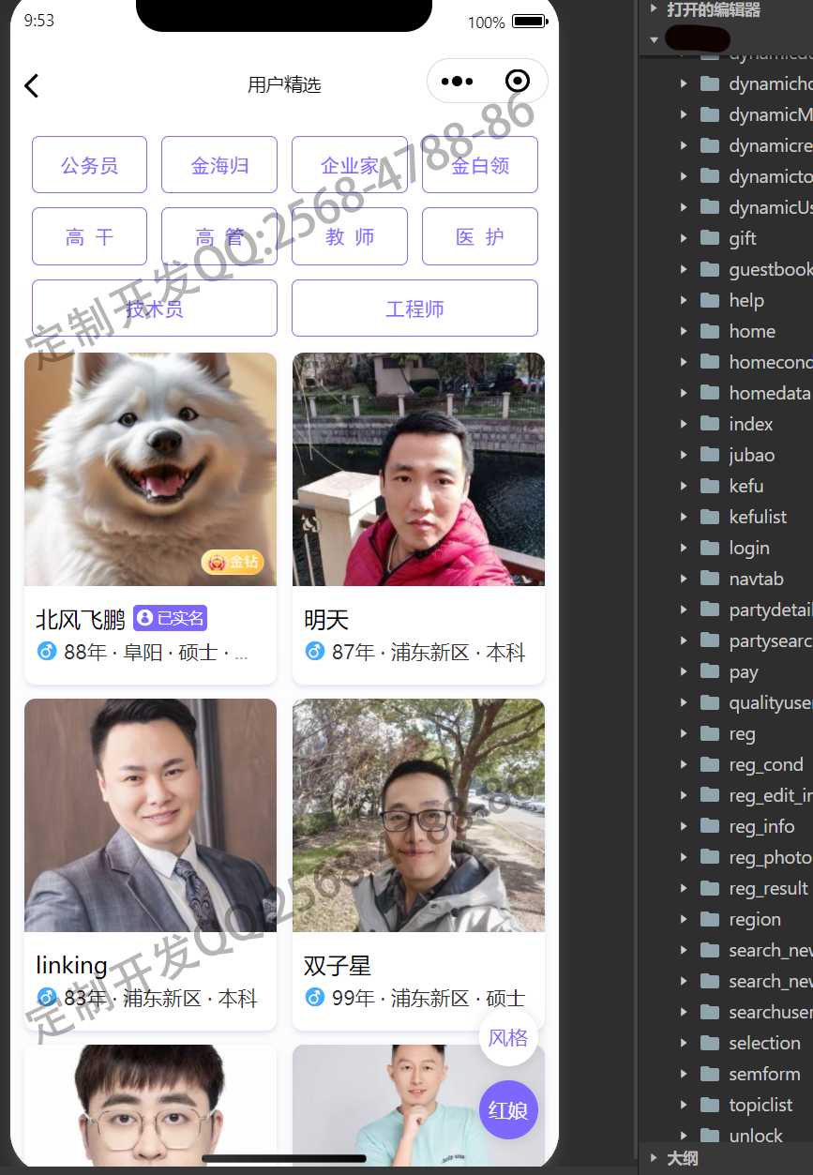This screenshot has width=813, height=1175.
Task: Click male gender icon beside 88年
Action: pyautogui.click(x=47, y=651)
